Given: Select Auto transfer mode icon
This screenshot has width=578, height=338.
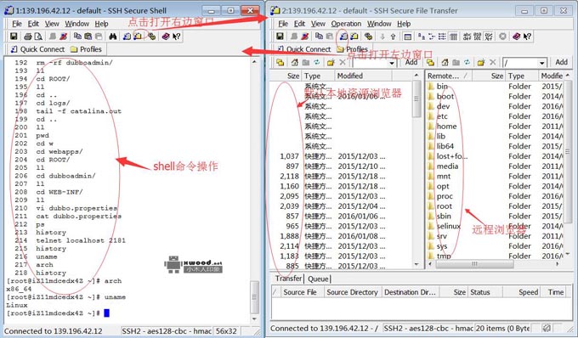Looking at the screenshot, I should coord(489,36).
